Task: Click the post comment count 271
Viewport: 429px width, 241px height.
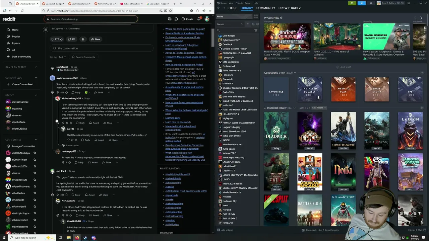Action: point(71,39)
